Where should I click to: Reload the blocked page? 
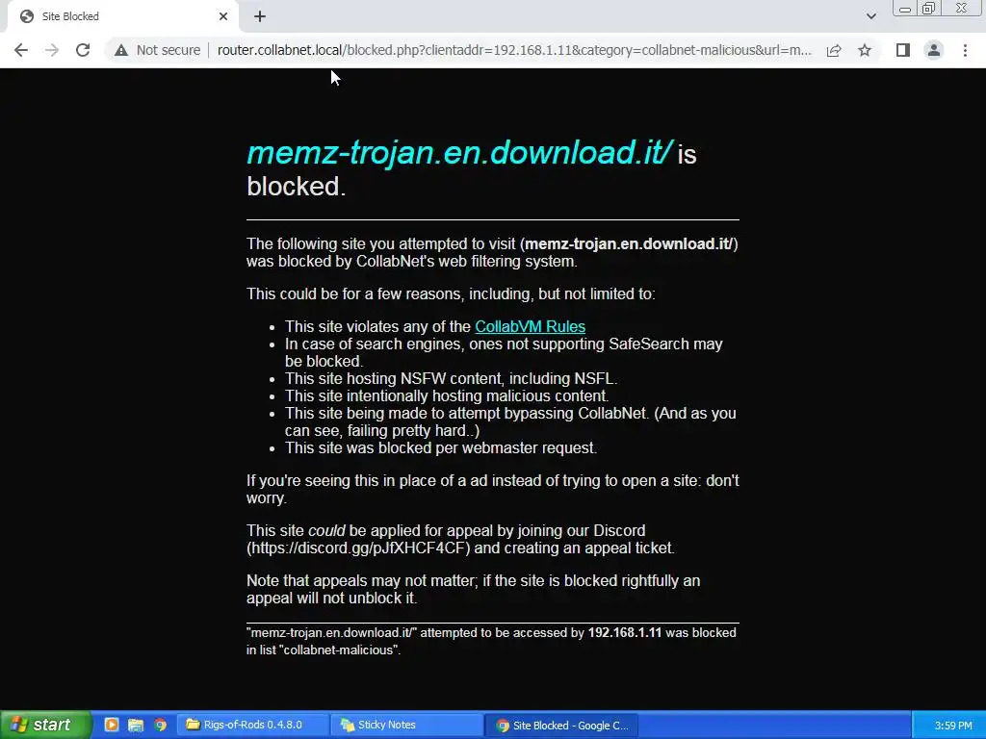[83, 50]
